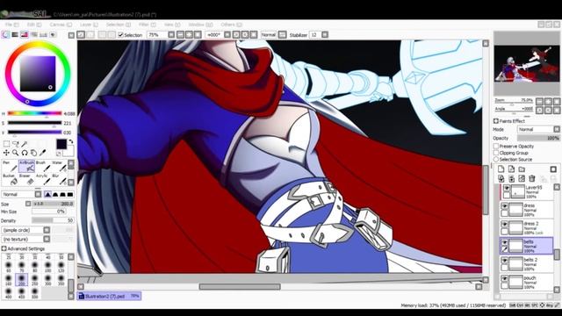Screen dimensions: 562x316
Task: Activate the zoom magnifier tool
Action: [x=16, y=153]
